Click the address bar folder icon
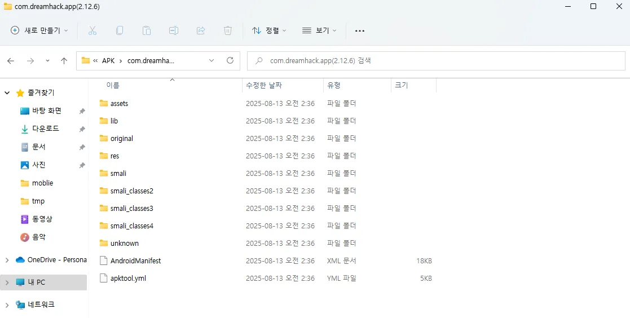 [86, 61]
